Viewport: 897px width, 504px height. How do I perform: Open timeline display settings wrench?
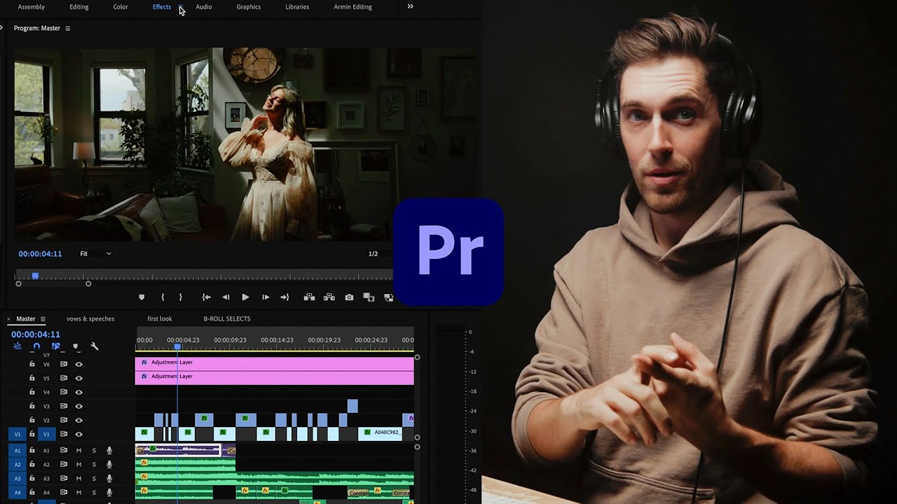[95, 346]
